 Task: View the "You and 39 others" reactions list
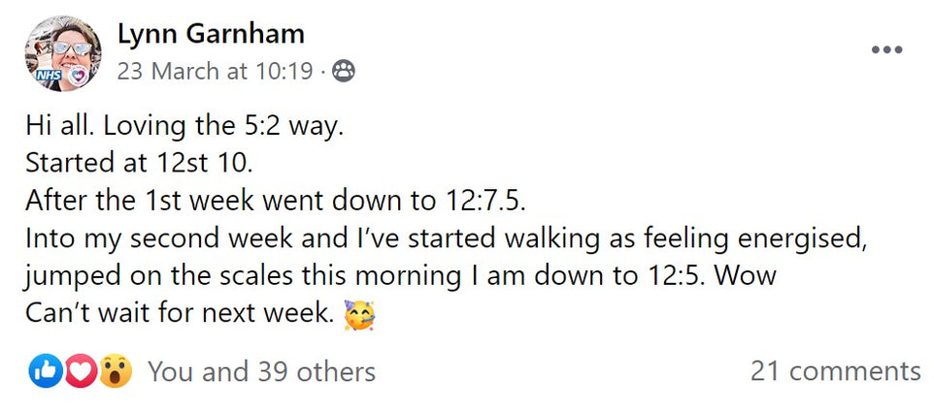(x=261, y=370)
